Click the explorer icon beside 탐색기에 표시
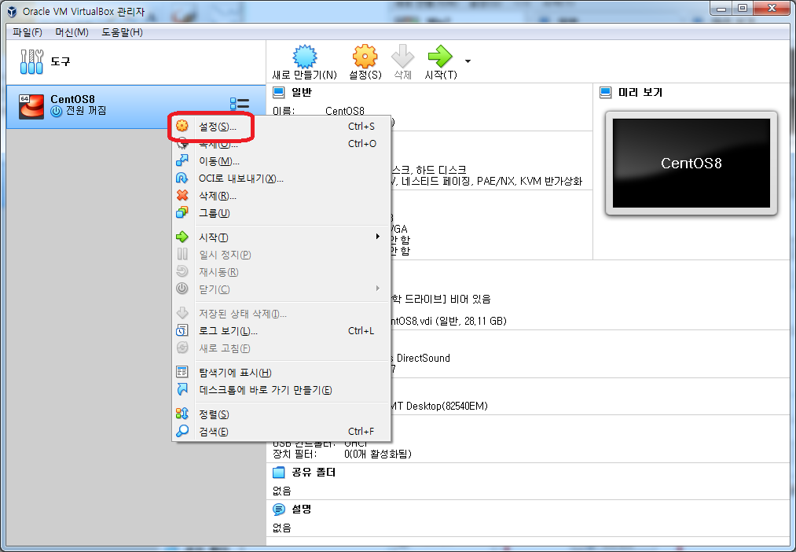The height and width of the screenshot is (552, 796). point(182,372)
